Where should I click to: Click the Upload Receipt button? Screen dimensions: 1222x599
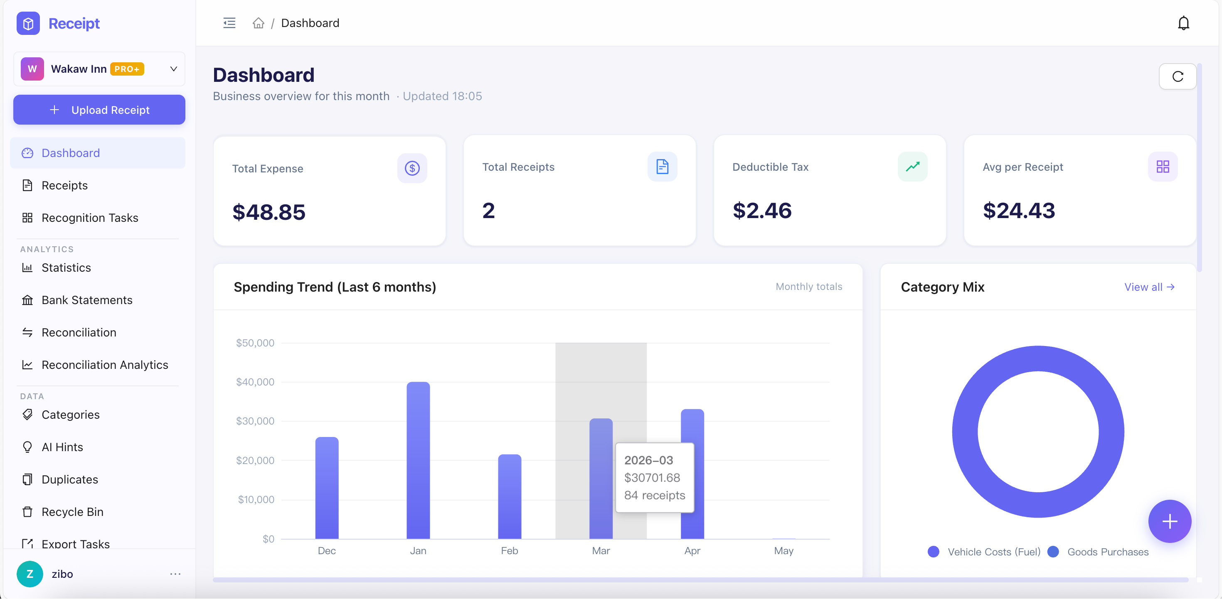pyautogui.click(x=99, y=110)
